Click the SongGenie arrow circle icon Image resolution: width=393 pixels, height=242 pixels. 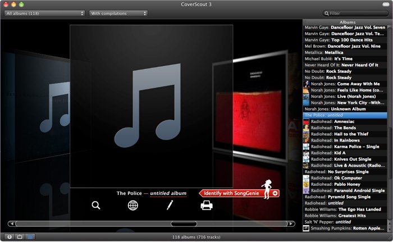point(275,193)
